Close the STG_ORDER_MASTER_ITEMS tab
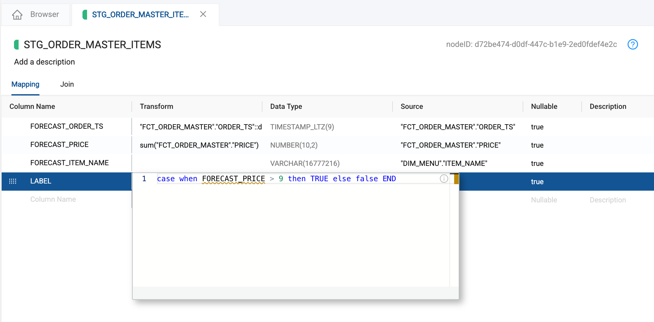Screen dimensions: 654x322 203,14
